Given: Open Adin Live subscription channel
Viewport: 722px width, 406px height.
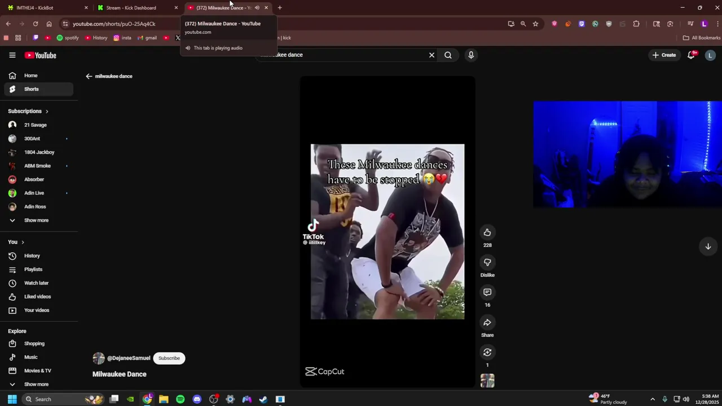Looking at the screenshot, I should (38, 193).
